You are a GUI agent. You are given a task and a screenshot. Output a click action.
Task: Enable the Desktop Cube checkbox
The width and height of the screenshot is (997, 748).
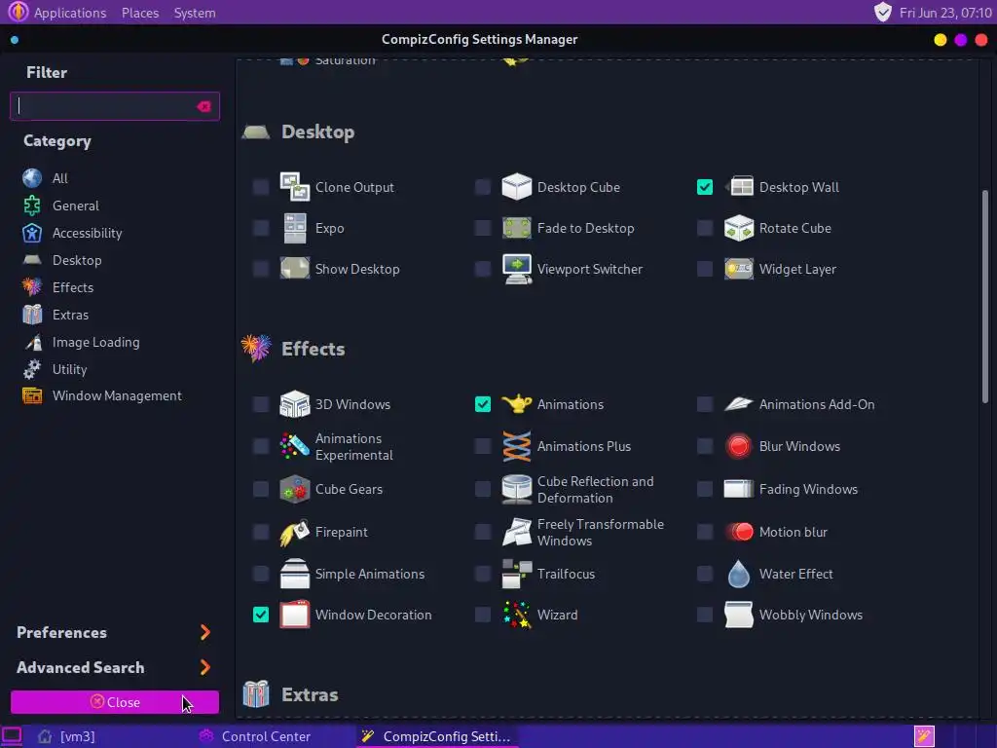pos(483,187)
